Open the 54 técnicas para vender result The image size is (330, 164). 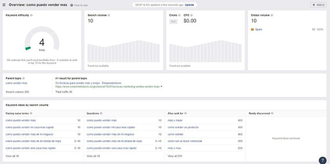(x=88, y=83)
